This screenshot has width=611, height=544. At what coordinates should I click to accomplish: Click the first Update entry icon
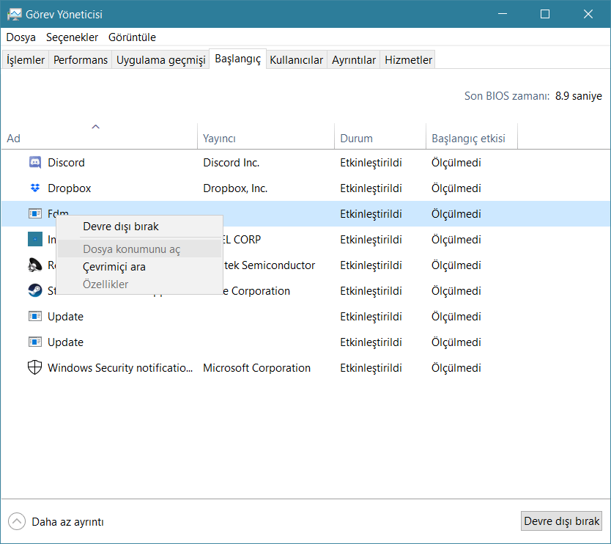tap(35, 316)
